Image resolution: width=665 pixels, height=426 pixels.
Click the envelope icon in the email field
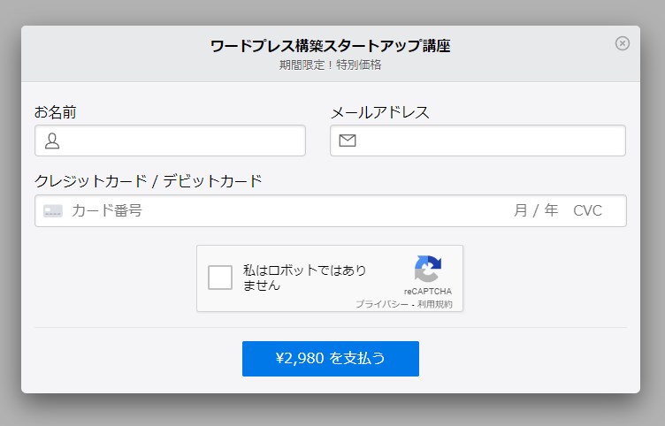tap(348, 141)
